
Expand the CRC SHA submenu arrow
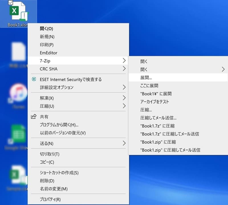tap(124, 68)
